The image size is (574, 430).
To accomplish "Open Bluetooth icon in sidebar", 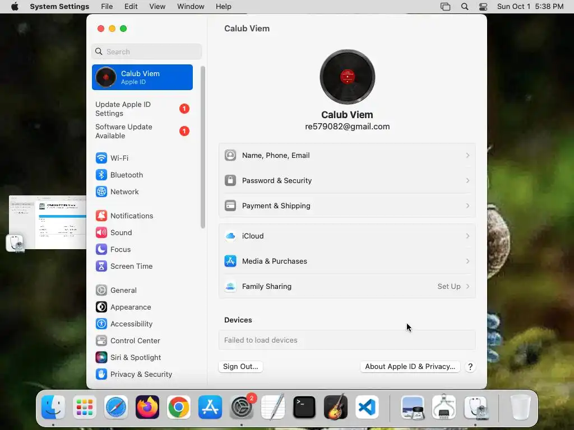I will (x=101, y=175).
